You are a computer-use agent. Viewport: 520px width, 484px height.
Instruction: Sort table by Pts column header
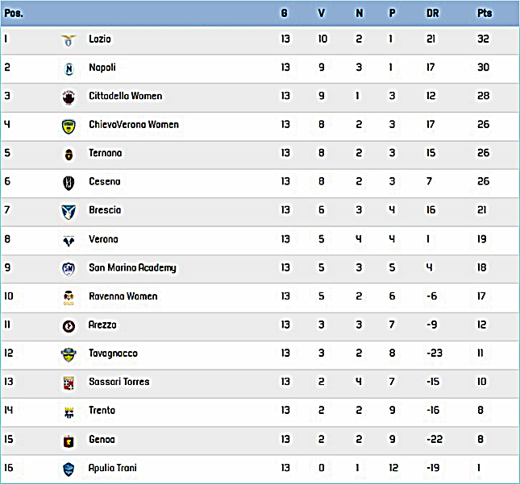click(485, 13)
